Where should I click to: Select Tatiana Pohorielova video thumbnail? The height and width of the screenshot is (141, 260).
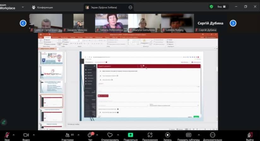[111, 22]
